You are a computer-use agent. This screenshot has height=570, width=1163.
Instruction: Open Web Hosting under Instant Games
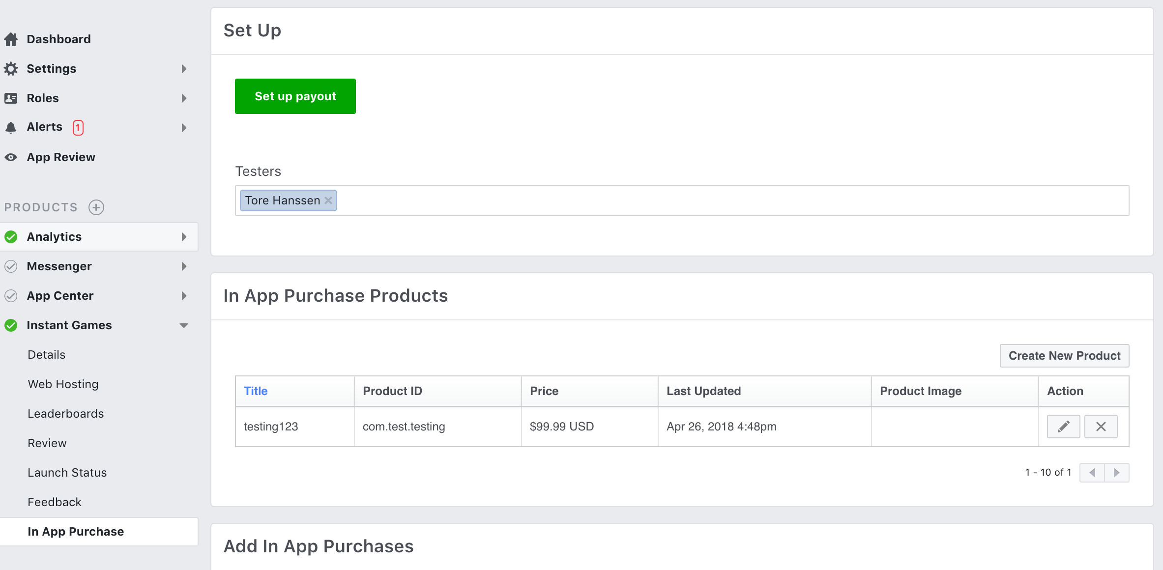coord(63,384)
